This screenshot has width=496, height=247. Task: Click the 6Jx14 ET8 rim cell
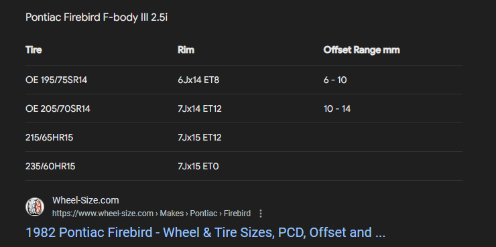[x=198, y=80]
